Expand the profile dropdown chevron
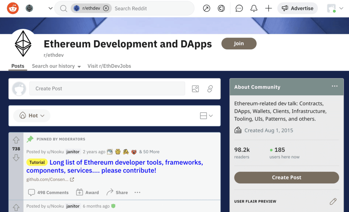The image size is (349, 212). [341, 8]
